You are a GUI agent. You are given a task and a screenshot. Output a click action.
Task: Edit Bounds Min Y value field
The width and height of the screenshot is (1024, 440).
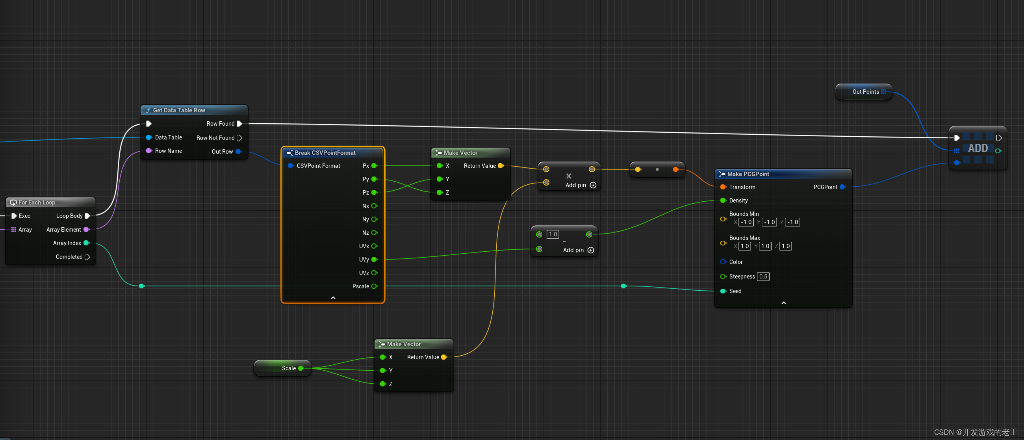pyautogui.click(x=770, y=222)
